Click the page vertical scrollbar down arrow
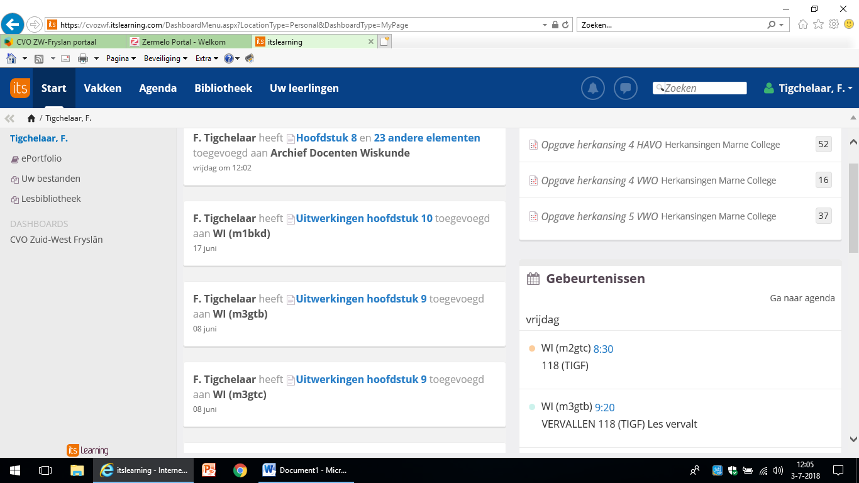The height and width of the screenshot is (483, 859). pos(853,439)
